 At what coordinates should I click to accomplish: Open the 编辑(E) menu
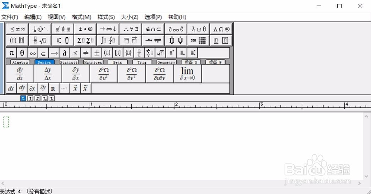33,17
